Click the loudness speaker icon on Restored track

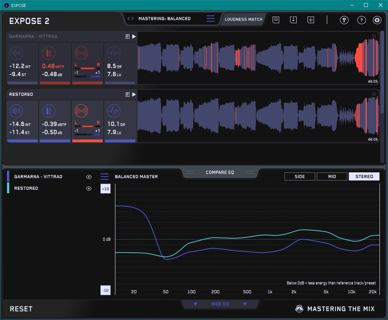point(16,111)
